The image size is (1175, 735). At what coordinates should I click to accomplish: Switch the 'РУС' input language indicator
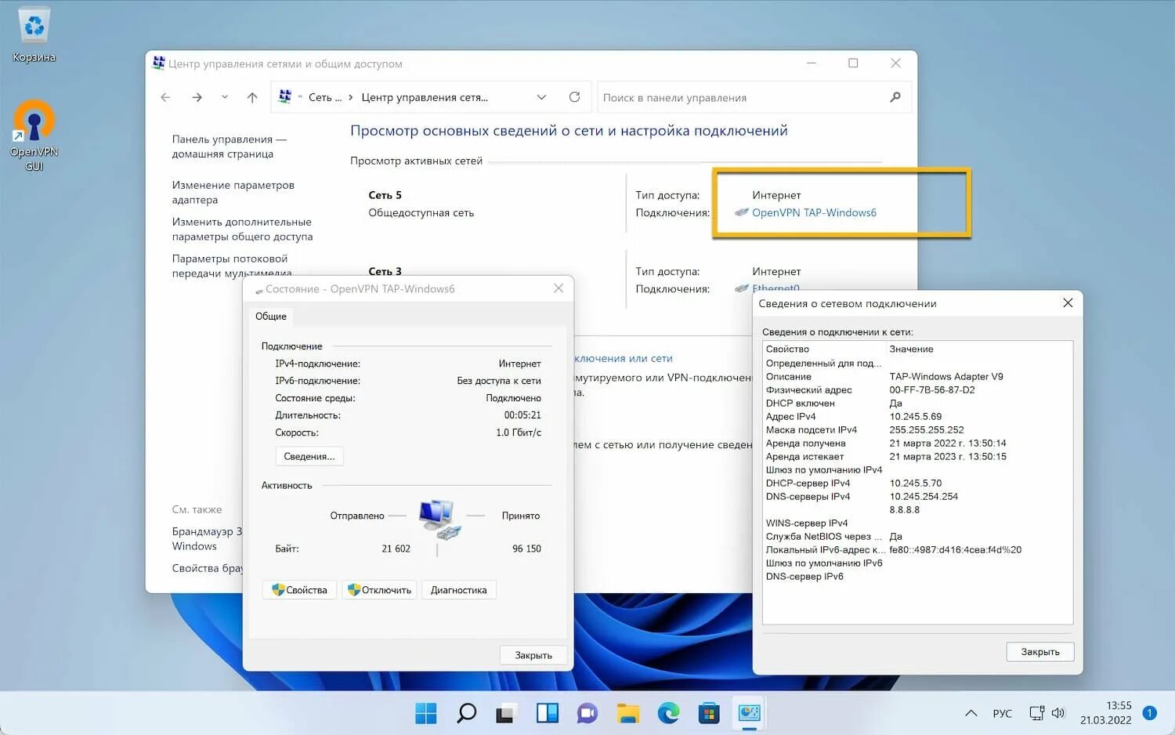[1002, 713]
